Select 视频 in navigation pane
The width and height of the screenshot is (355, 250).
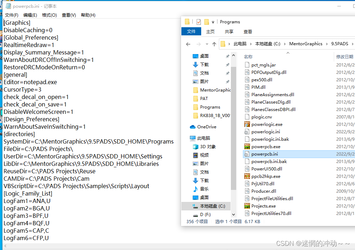(204, 155)
